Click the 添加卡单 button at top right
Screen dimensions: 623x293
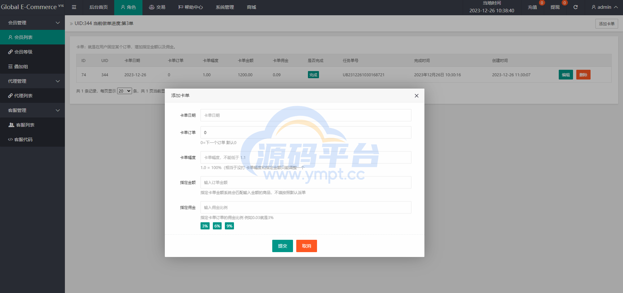point(606,24)
